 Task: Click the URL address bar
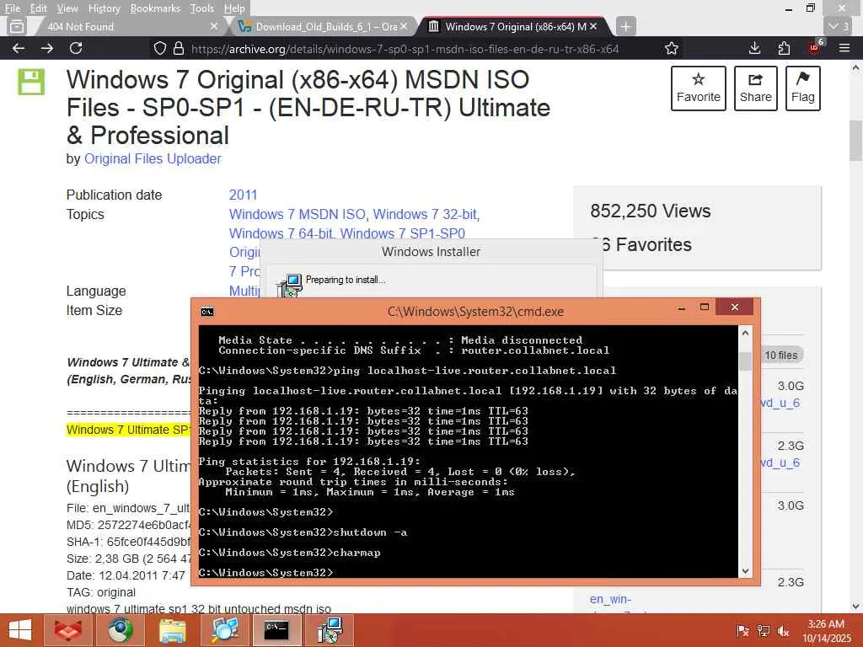point(405,48)
